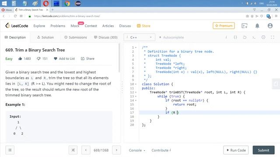Dislike the problem with thumbs down
This screenshot has width=280, height=157.
tap(38, 58)
